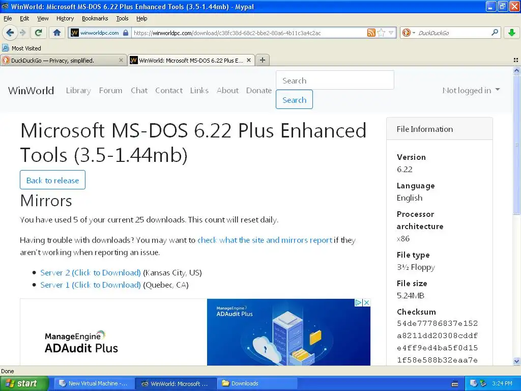521x391 pixels.
Task: Open the Help menu
Action: [142, 18]
